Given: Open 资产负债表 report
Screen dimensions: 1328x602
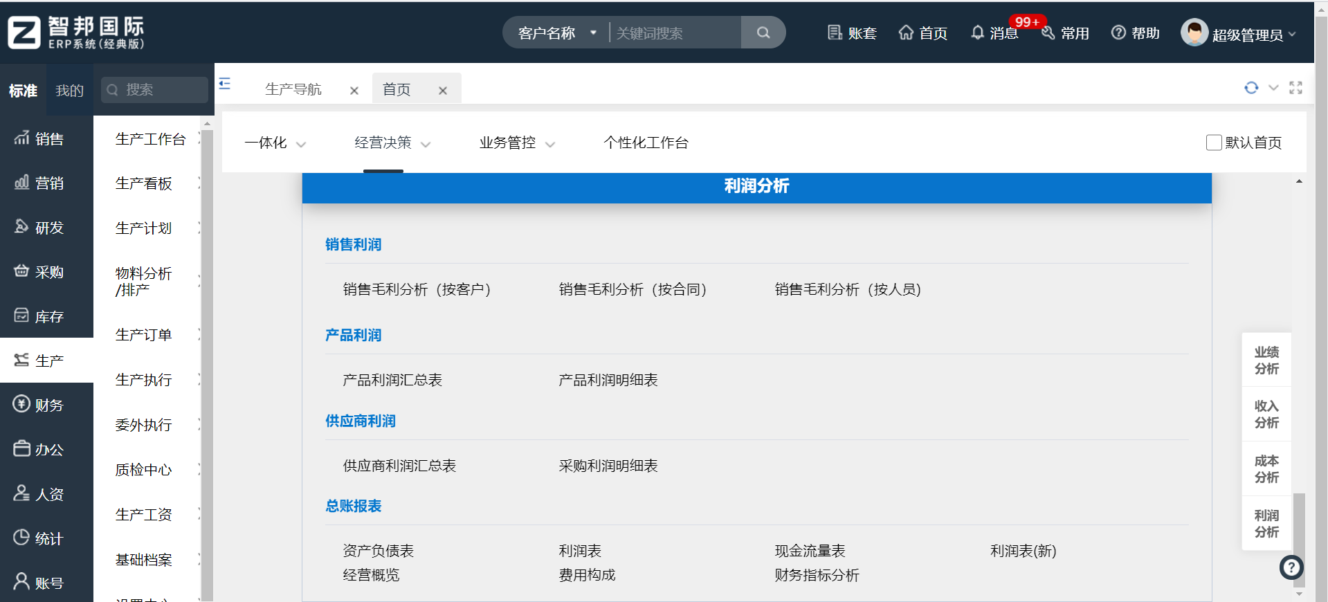Looking at the screenshot, I should [378, 551].
